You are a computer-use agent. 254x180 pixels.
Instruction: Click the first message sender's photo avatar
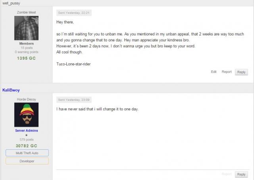[x=27, y=28]
